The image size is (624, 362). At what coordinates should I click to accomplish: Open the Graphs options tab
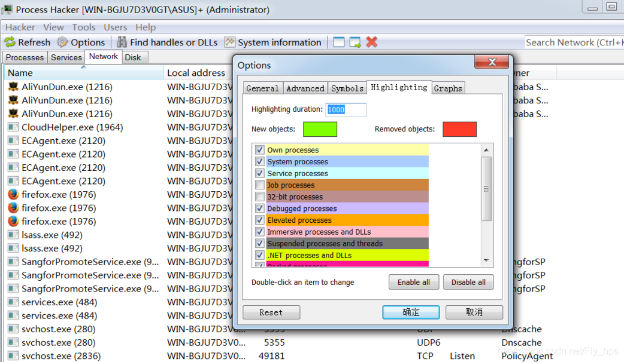(x=448, y=88)
